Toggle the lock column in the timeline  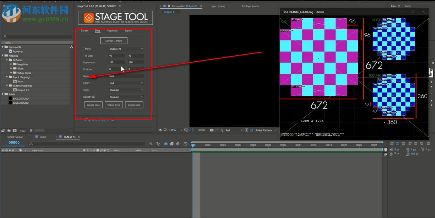pos(13,150)
